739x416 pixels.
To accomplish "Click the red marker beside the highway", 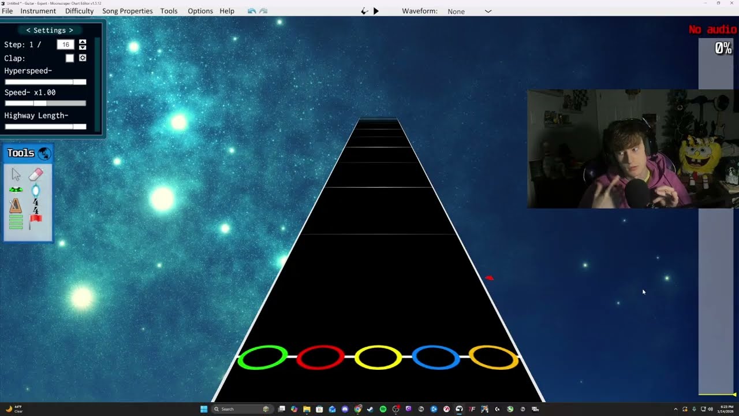I will 490,278.
